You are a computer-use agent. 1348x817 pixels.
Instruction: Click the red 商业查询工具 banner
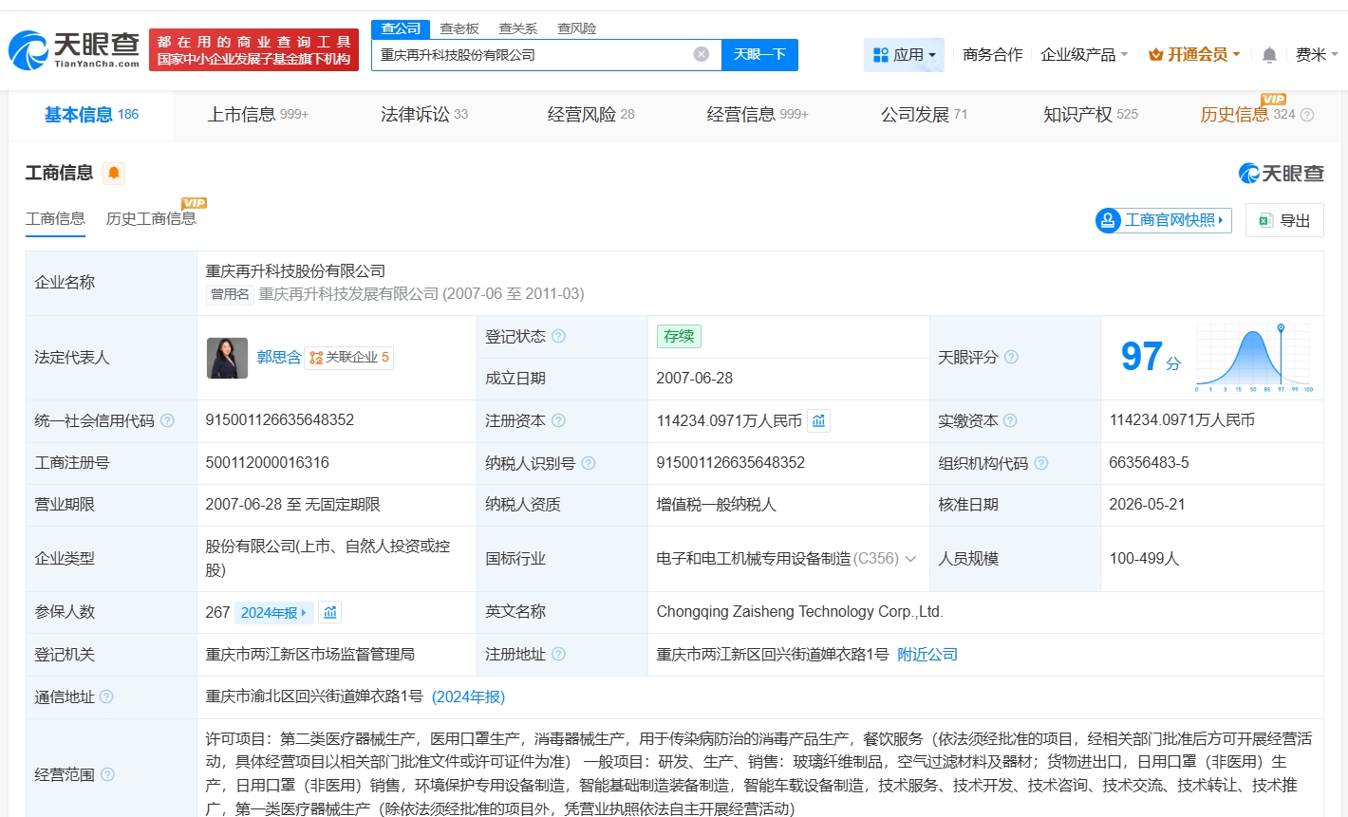click(254, 49)
